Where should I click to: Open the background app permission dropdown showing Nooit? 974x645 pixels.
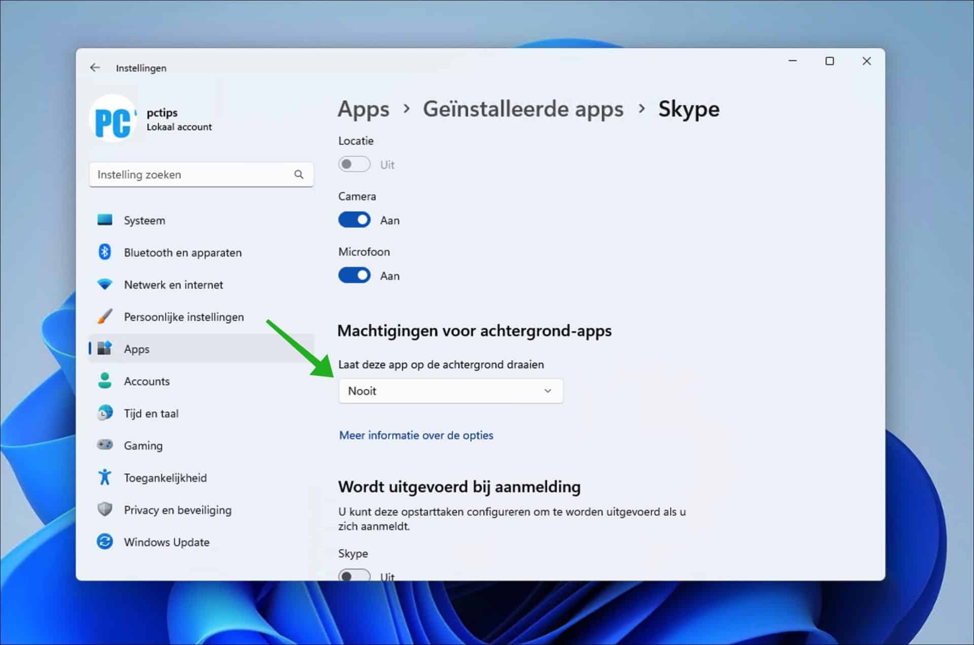click(450, 391)
